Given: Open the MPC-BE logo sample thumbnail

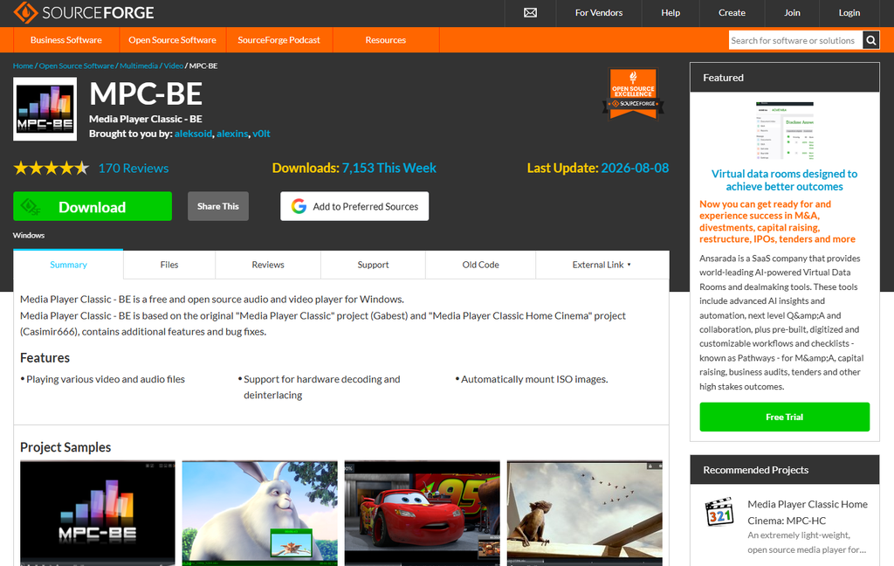Looking at the screenshot, I should (x=98, y=514).
